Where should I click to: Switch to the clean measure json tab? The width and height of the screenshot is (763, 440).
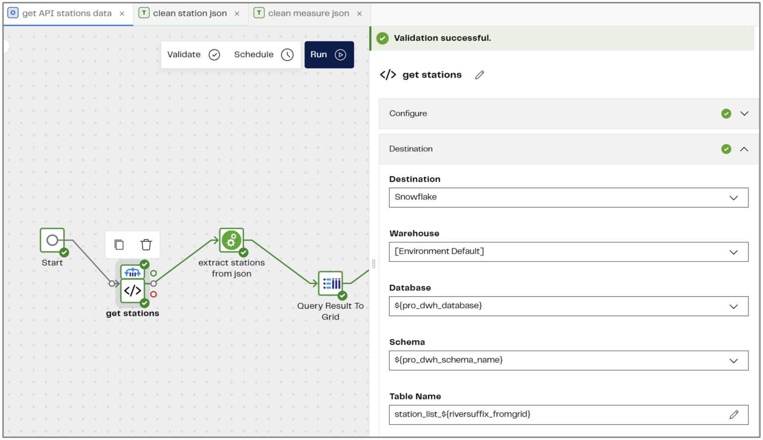(x=308, y=13)
